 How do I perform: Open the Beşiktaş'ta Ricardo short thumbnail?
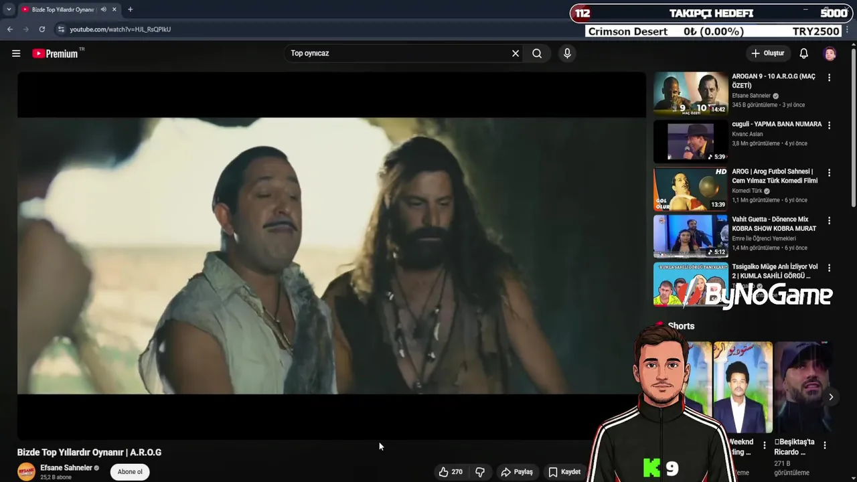pyautogui.click(x=802, y=387)
